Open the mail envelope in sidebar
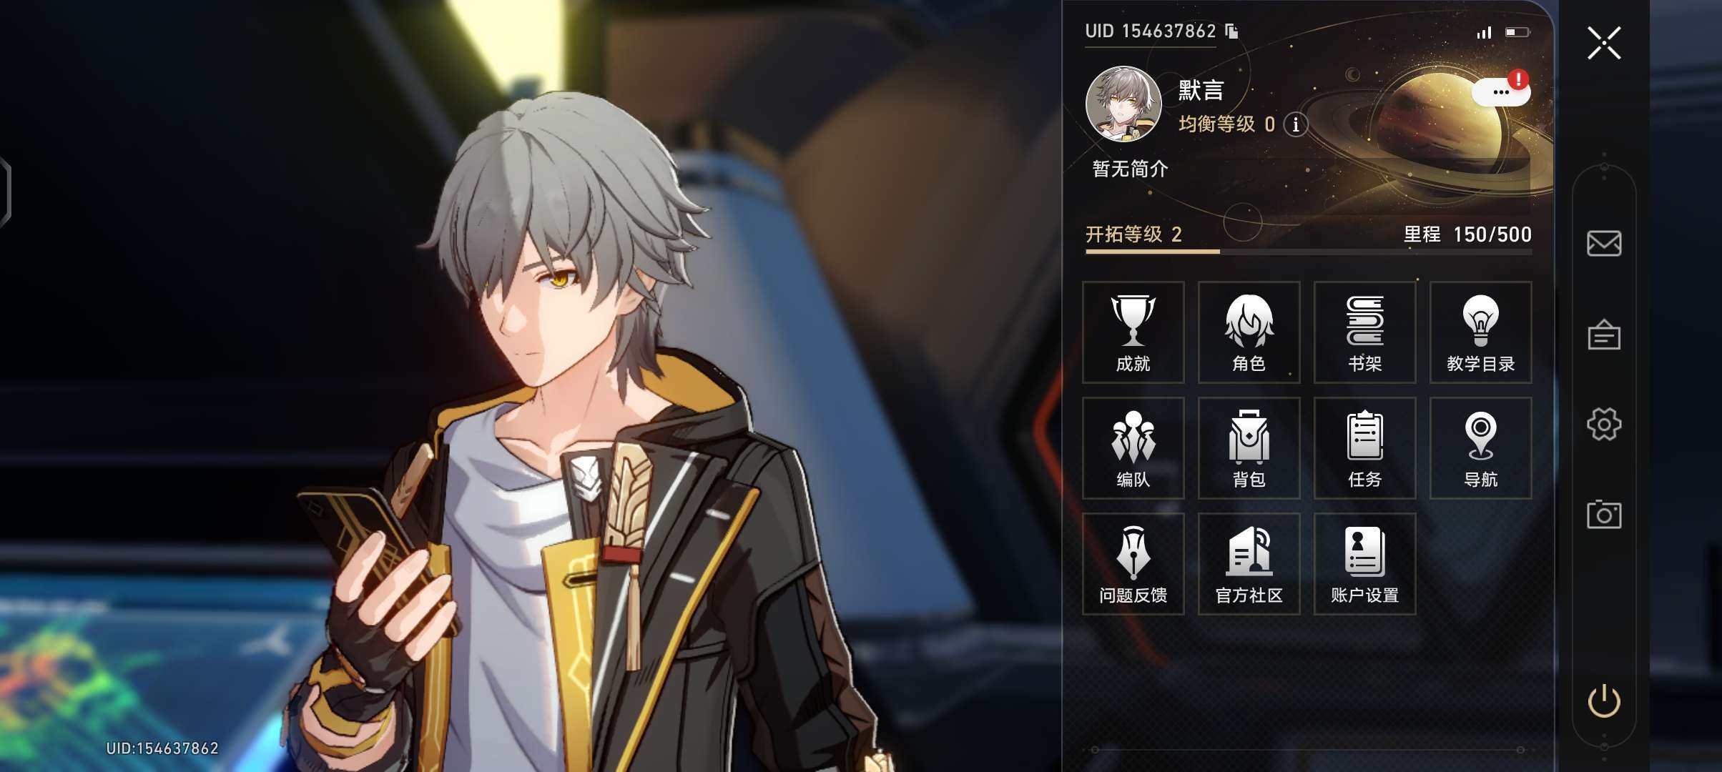The height and width of the screenshot is (772, 1722). pyautogui.click(x=1604, y=243)
